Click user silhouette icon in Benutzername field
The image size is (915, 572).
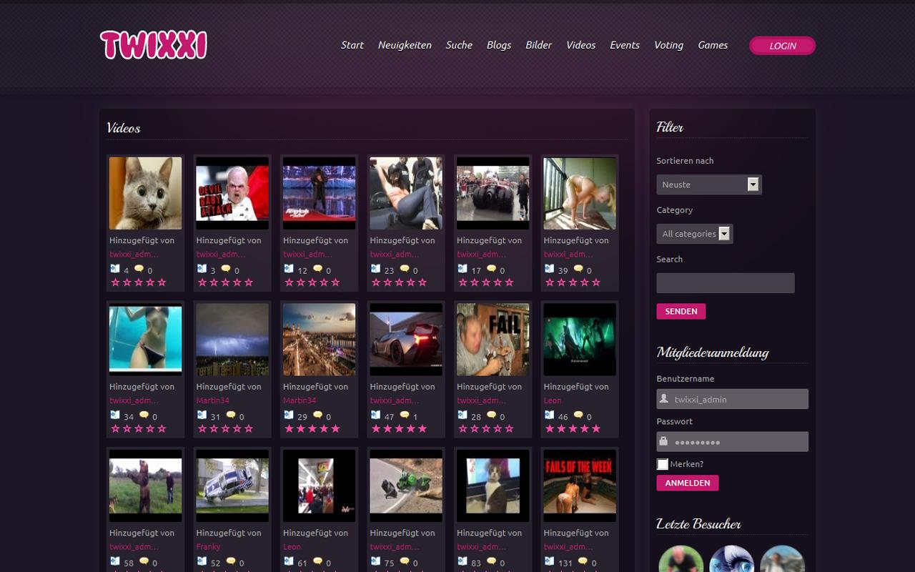pyautogui.click(x=664, y=398)
